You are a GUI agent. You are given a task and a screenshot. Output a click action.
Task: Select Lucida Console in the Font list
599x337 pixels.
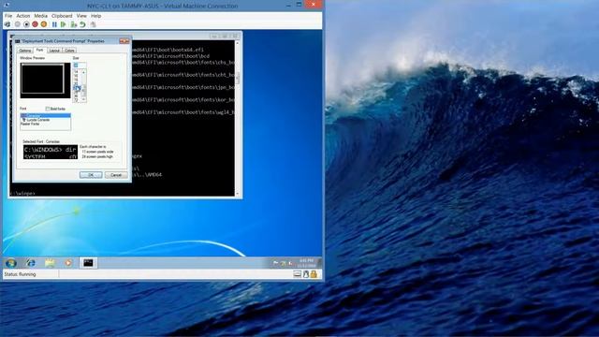(x=46, y=120)
